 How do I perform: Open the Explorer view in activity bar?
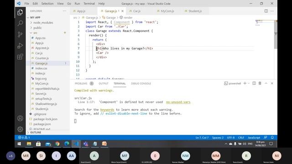20,12
